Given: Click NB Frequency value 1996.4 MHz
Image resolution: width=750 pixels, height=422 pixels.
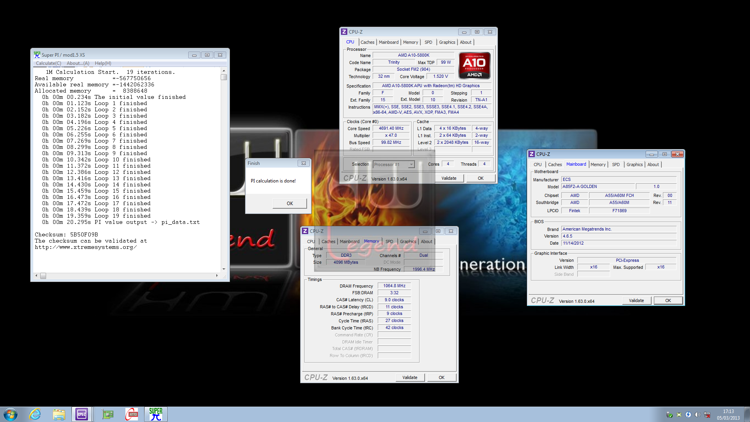Looking at the screenshot, I should coord(423,269).
